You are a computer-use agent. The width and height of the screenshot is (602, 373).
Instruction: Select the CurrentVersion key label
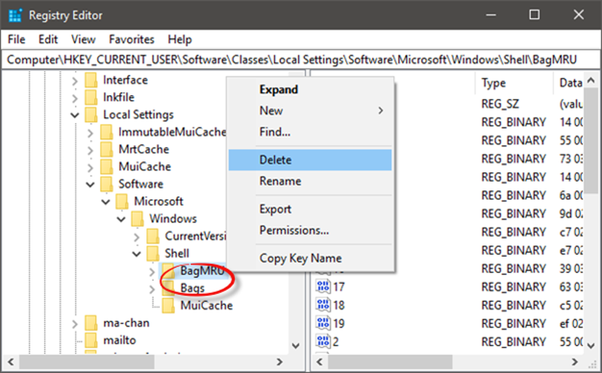point(195,236)
